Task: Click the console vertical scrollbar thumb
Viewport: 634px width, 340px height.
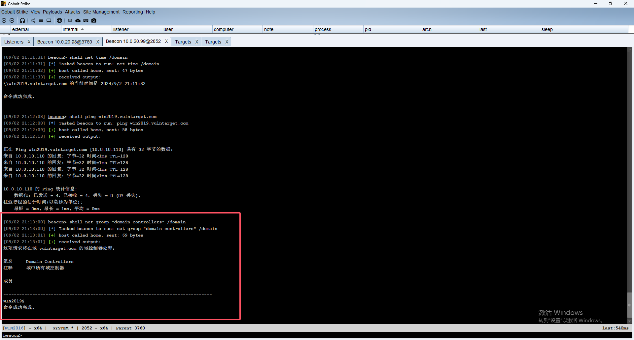Action: click(x=630, y=305)
